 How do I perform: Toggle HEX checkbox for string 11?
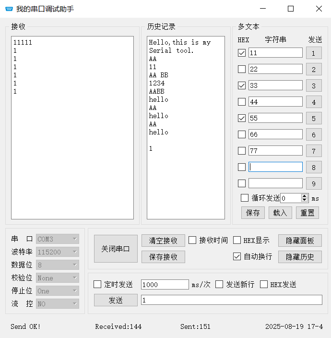click(242, 53)
